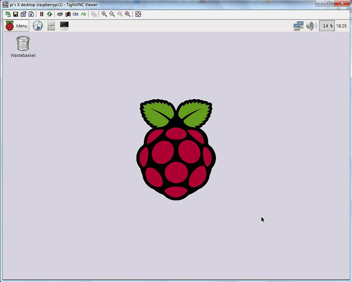Zoom out with the minus magnifier
Screen dimensions: 352x282
(x=112, y=14)
